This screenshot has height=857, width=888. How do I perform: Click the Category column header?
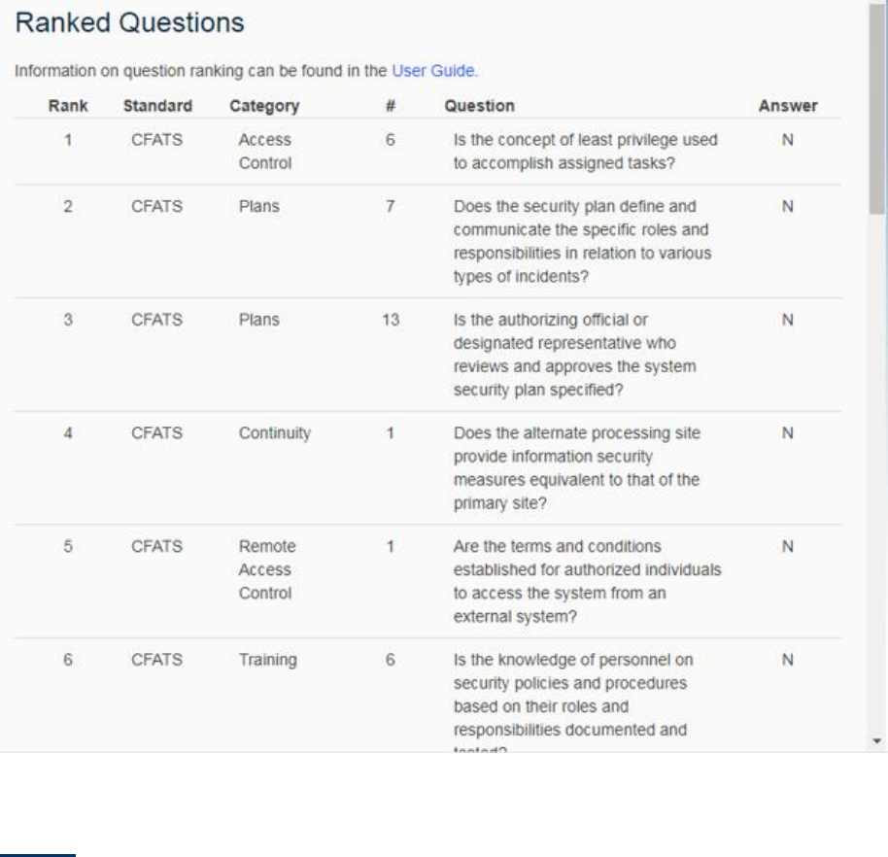[x=264, y=106]
